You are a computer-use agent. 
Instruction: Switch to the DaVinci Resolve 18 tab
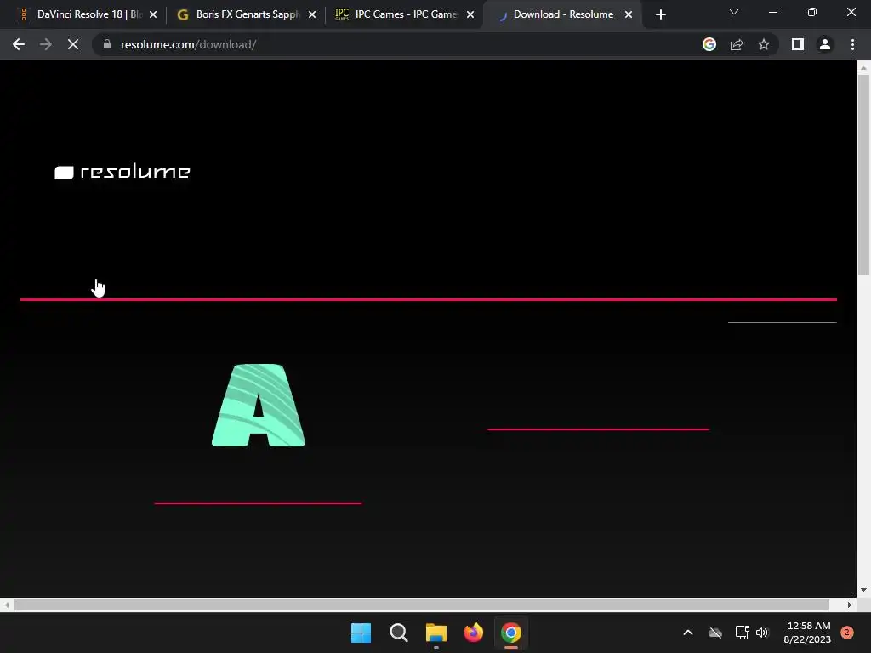83,14
